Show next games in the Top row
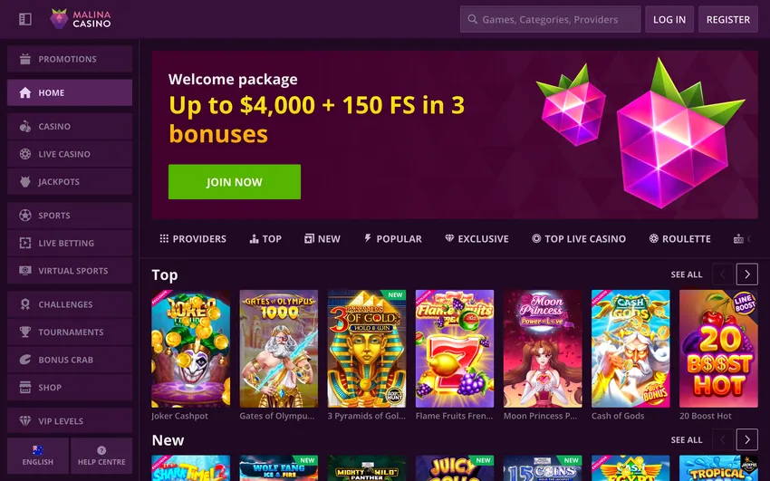 click(747, 274)
